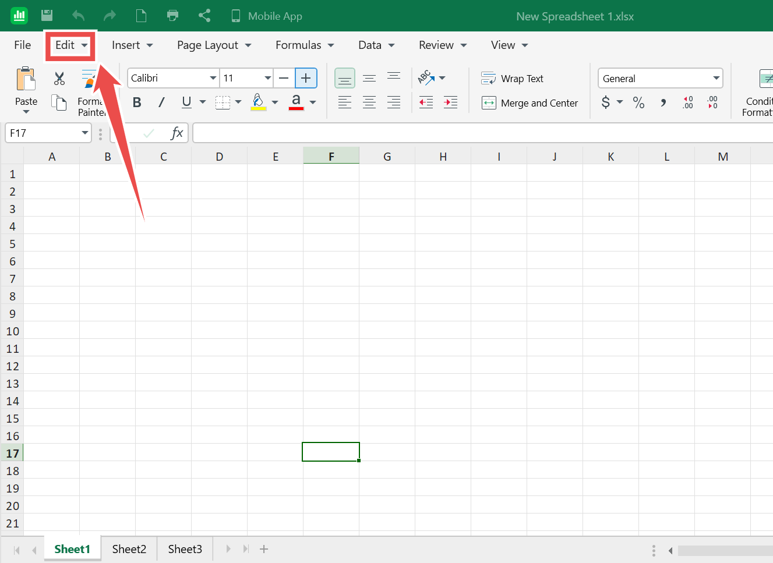Undo the last action
The image size is (773, 563).
pos(78,16)
